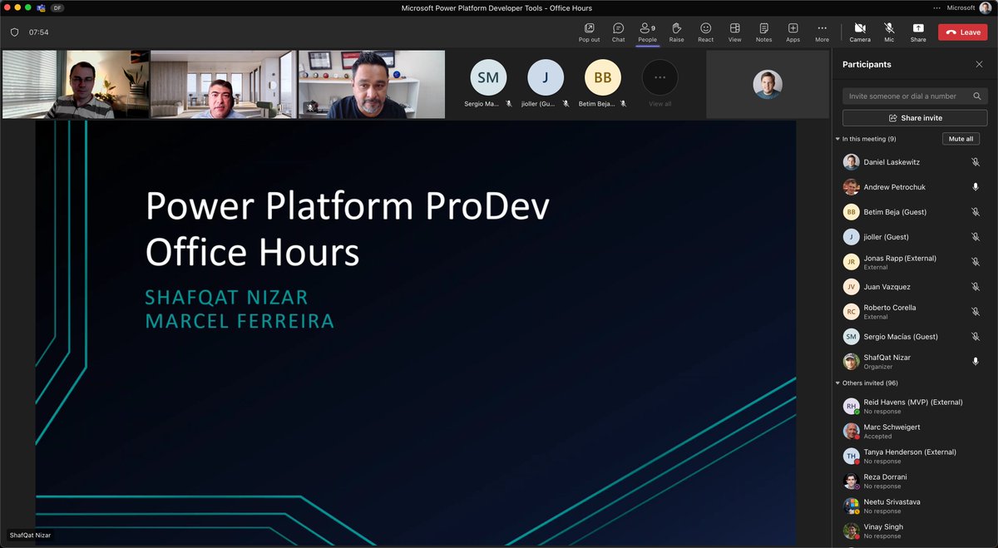This screenshot has height=548, width=998.
Task: Click Daniel Laskewitz muted mic icon
Action: 976,162
